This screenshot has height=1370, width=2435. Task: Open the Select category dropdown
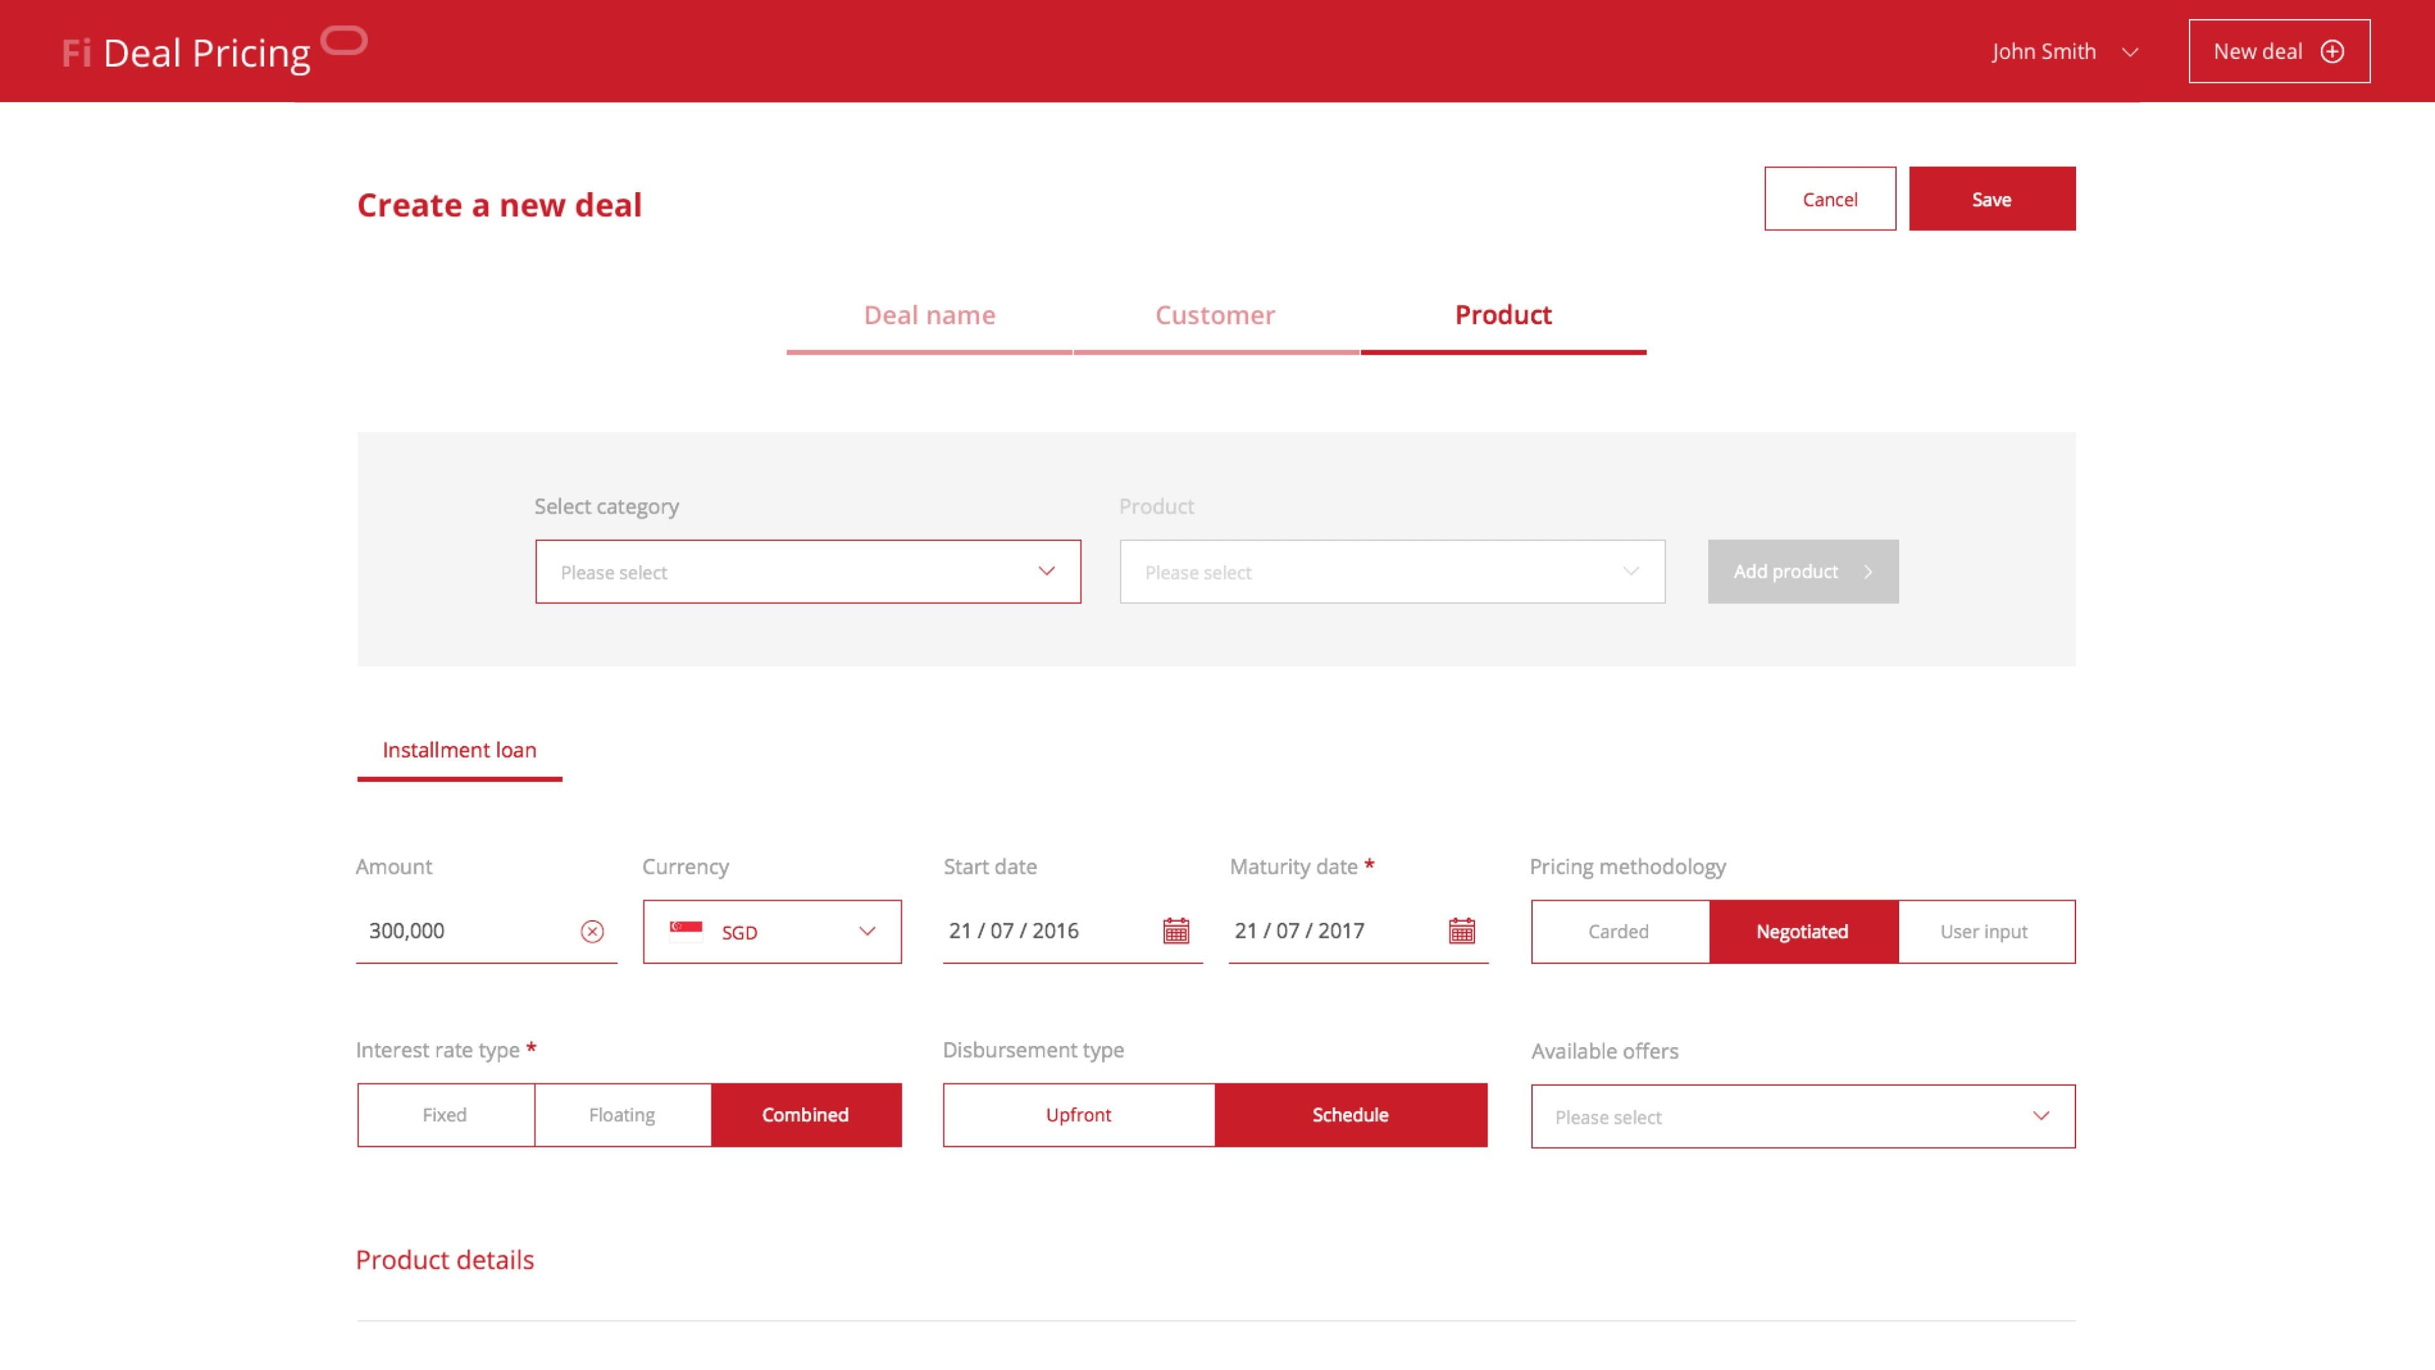coord(808,572)
